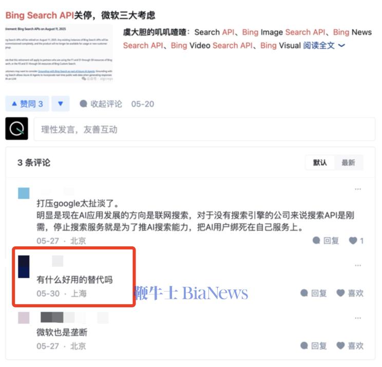The width and height of the screenshot is (382, 367).
Task: Upvote the article with 赞同 3 button
Action: 27,104
